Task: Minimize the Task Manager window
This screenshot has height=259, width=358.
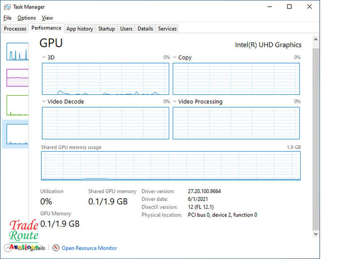Action: [270, 7]
